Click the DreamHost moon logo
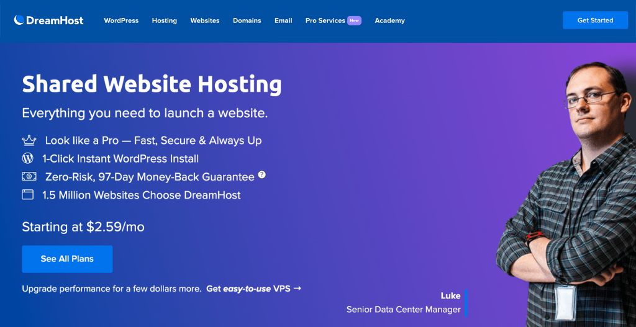Viewport: 636px width, 327px height. [19, 20]
